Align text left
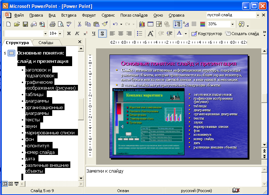 (112, 34)
